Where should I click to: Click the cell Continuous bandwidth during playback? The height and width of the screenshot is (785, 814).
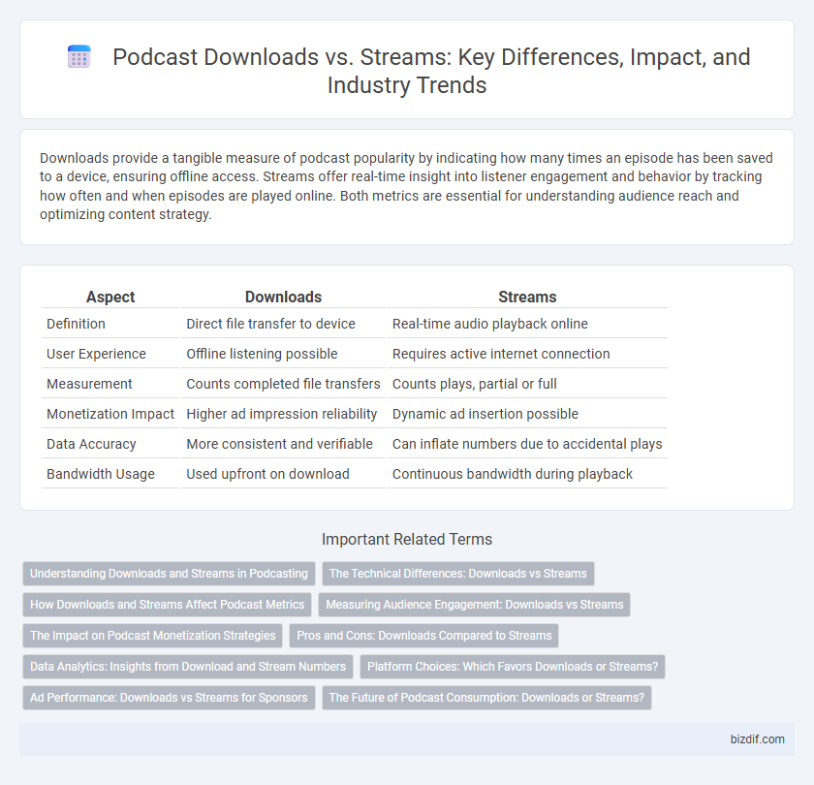[x=527, y=475]
